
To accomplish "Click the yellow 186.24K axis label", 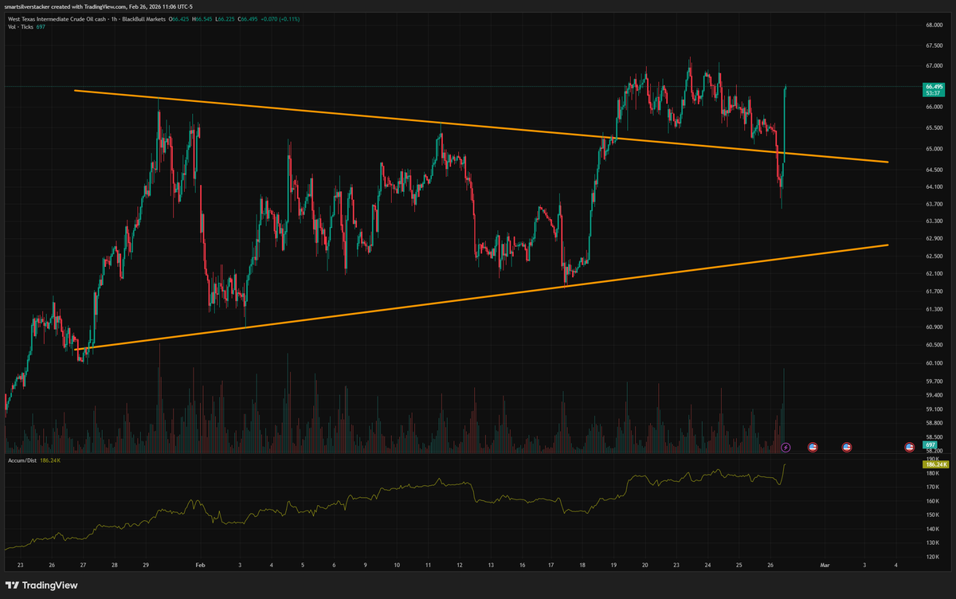I will click(934, 464).
